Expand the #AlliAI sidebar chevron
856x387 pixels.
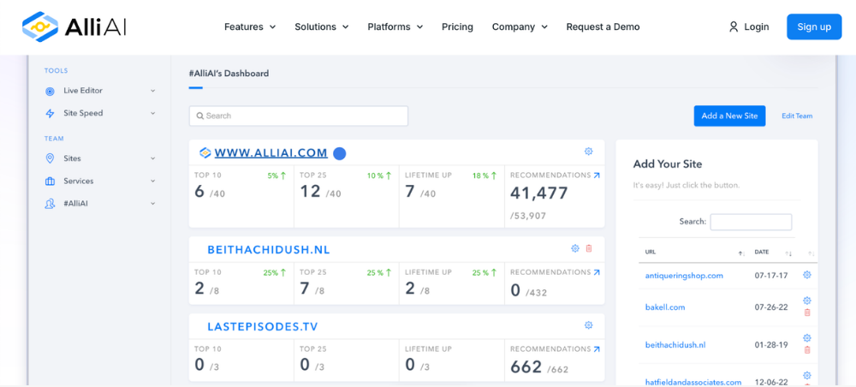click(x=153, y=203)
